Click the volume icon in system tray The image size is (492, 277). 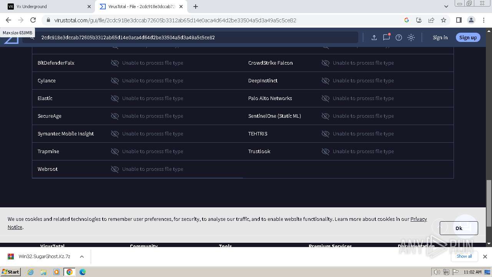coord(437,272)
